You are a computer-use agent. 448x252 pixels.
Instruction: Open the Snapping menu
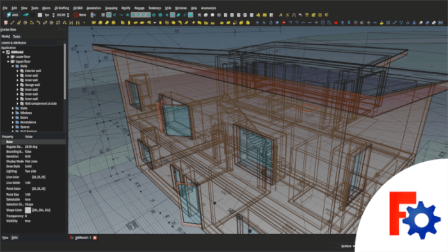coord(111,8)
